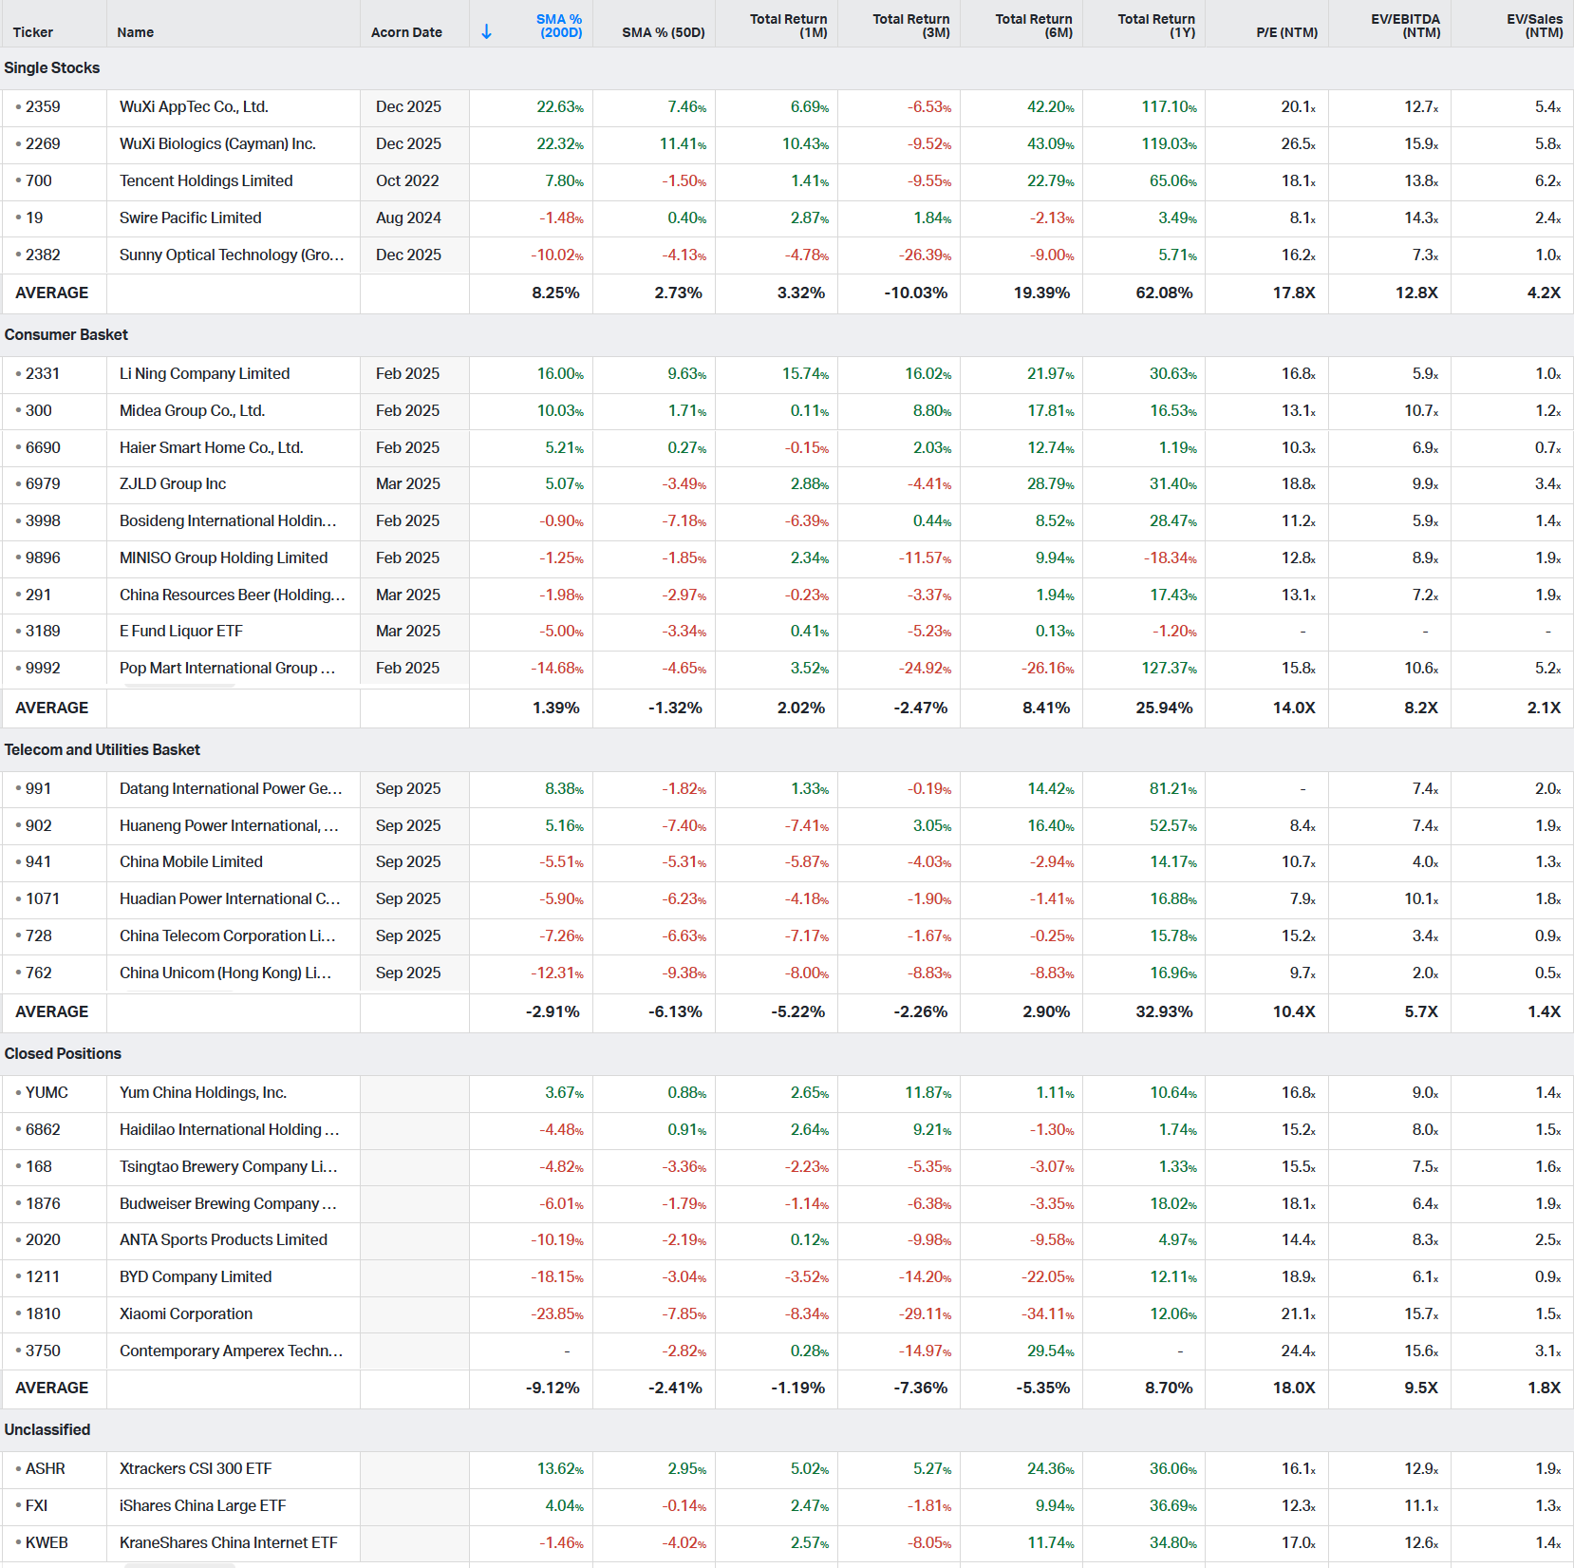Image resolution: width=1574 pixels, height=1568 pixels.
Task: Open KraneShares China Internet ETF entry
Action: click(229, 1543)
